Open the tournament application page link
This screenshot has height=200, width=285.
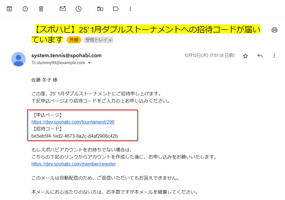point(73,122)
